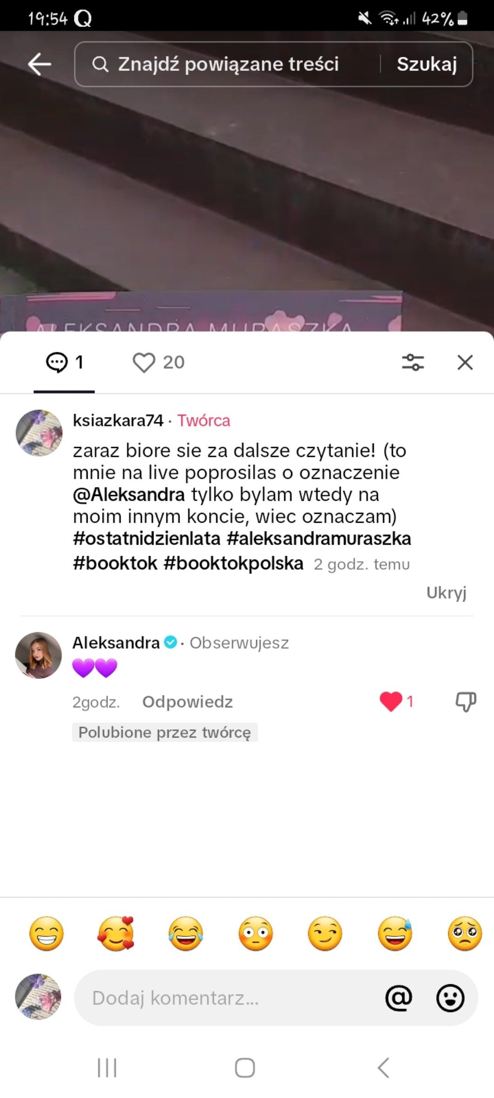
Task: Insert the smiling face with hearts emoji
Action: point(116,933)
